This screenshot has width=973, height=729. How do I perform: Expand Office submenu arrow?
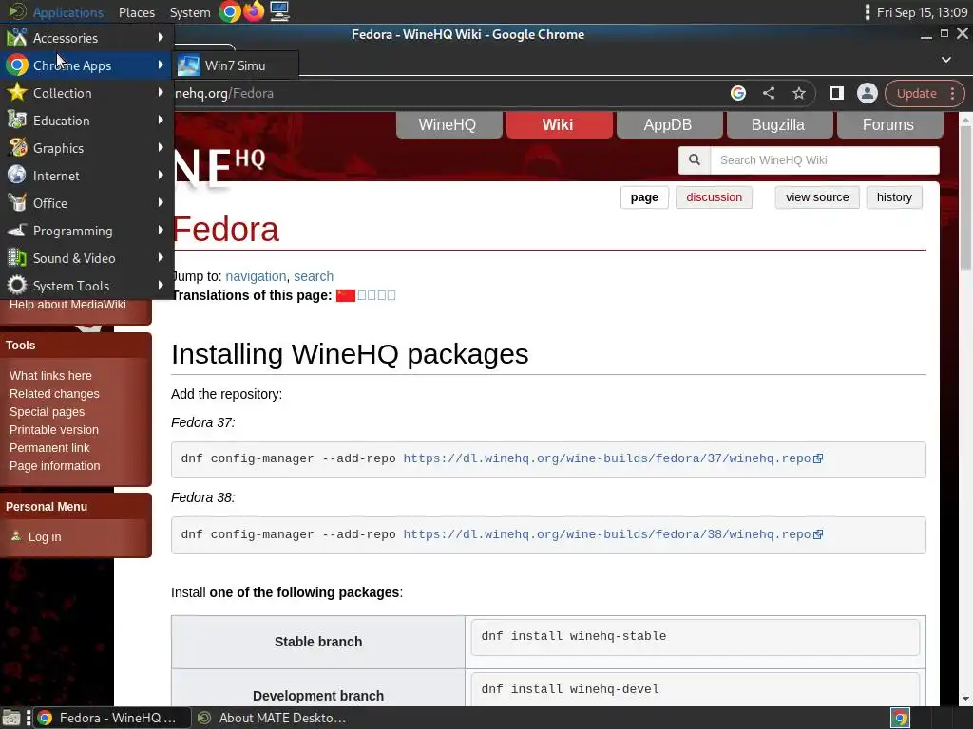pos(161,202)
